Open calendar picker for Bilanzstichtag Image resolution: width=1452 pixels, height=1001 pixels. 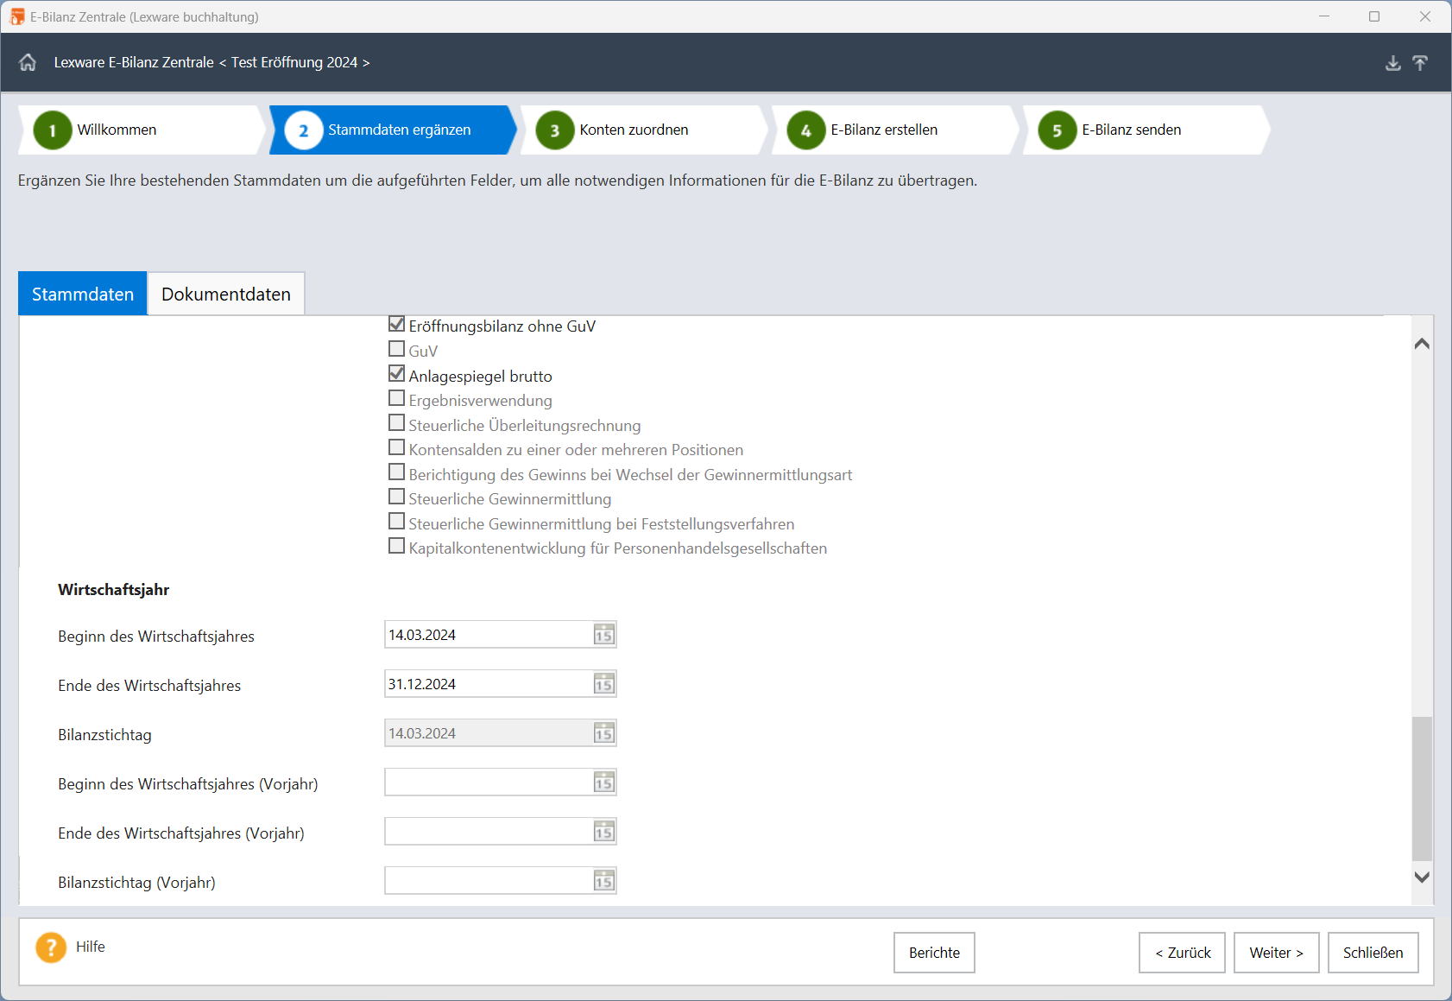(603, 733)
